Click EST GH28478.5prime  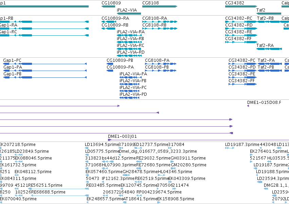point(140,172)
